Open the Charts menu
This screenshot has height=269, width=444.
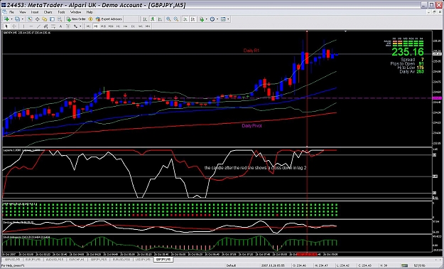48,12
